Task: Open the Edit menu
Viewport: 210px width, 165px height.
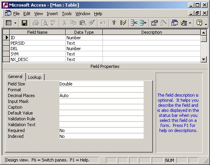Action: tap(27, 14)
